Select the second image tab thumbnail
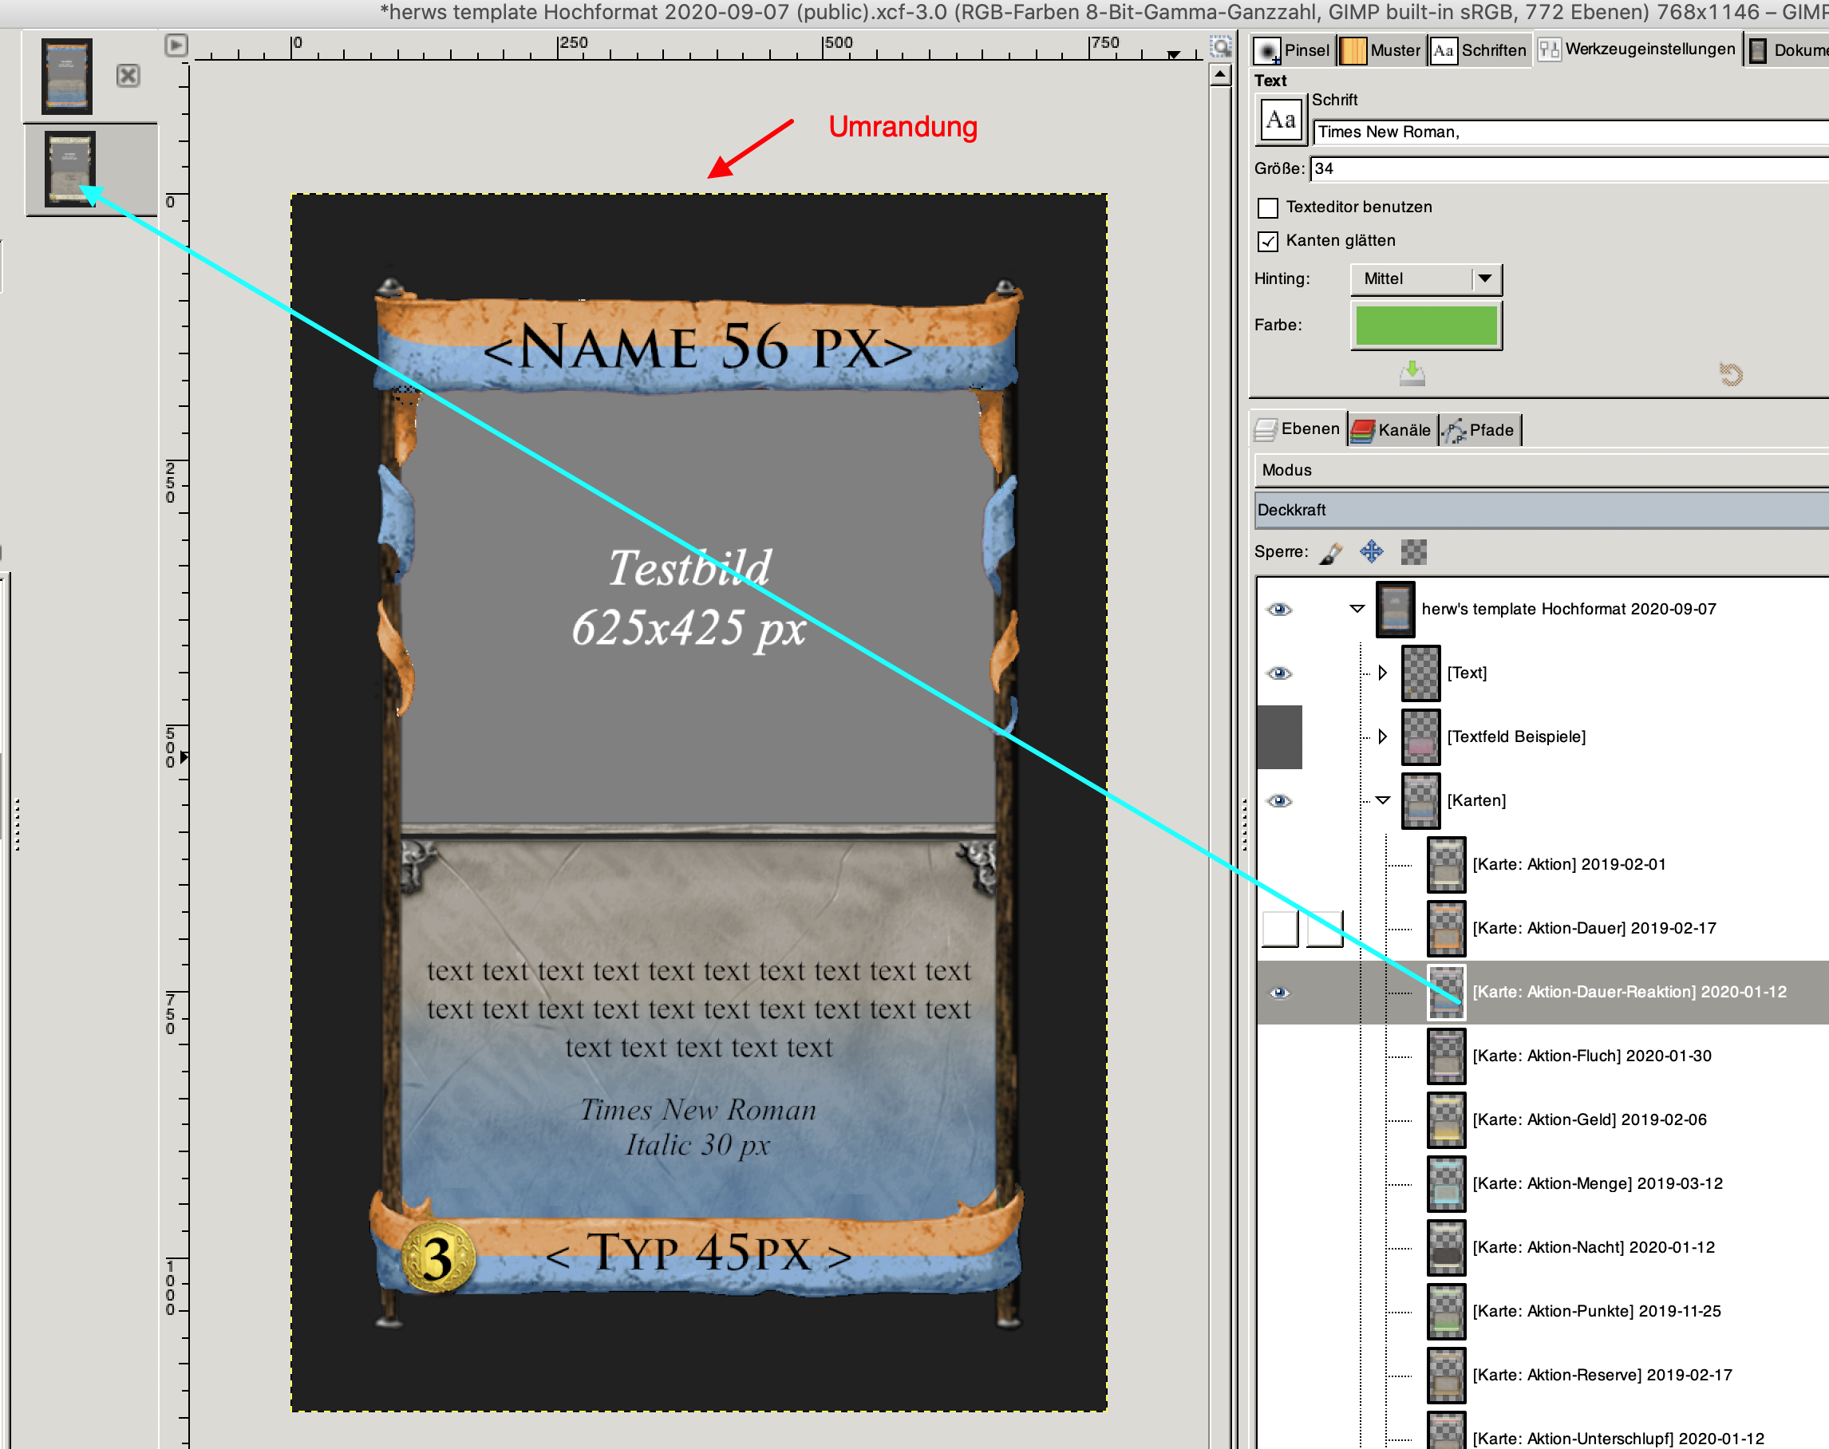Screen dimensions: 1829x1449 69,169
